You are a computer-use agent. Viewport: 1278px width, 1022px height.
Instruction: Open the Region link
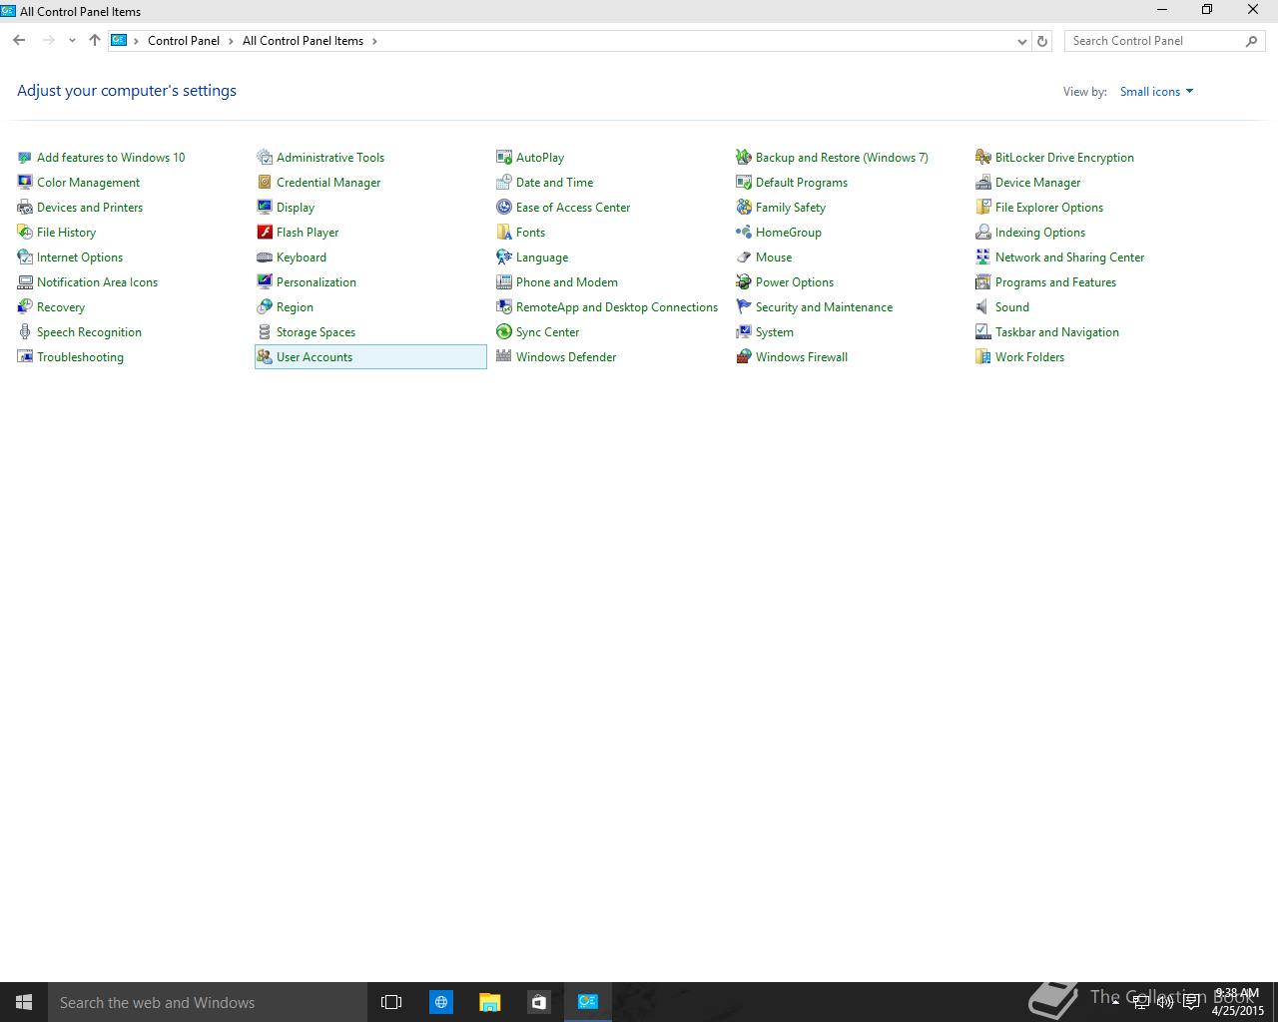[x=295, y=306]
